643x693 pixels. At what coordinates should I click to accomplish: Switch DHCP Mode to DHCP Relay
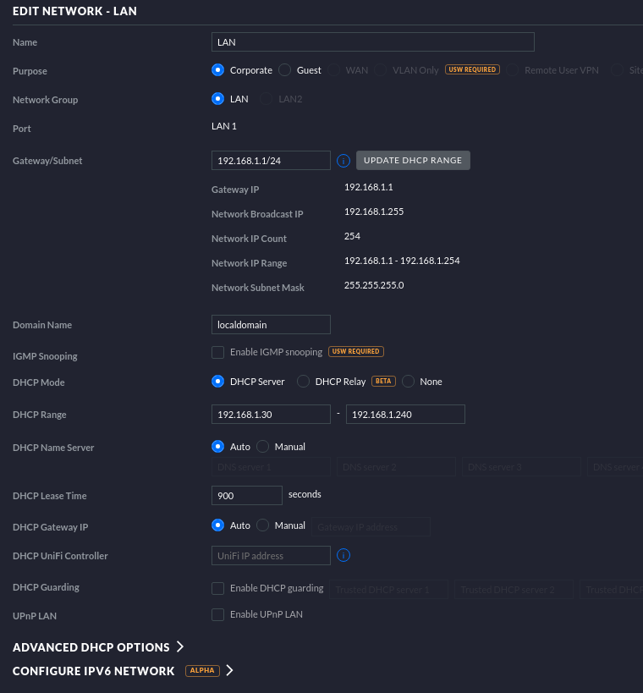click(x=304, y=382)
